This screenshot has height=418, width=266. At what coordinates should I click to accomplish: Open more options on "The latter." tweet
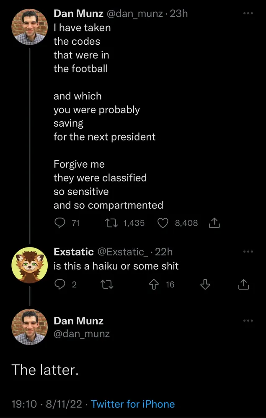(x=248, y=321)
